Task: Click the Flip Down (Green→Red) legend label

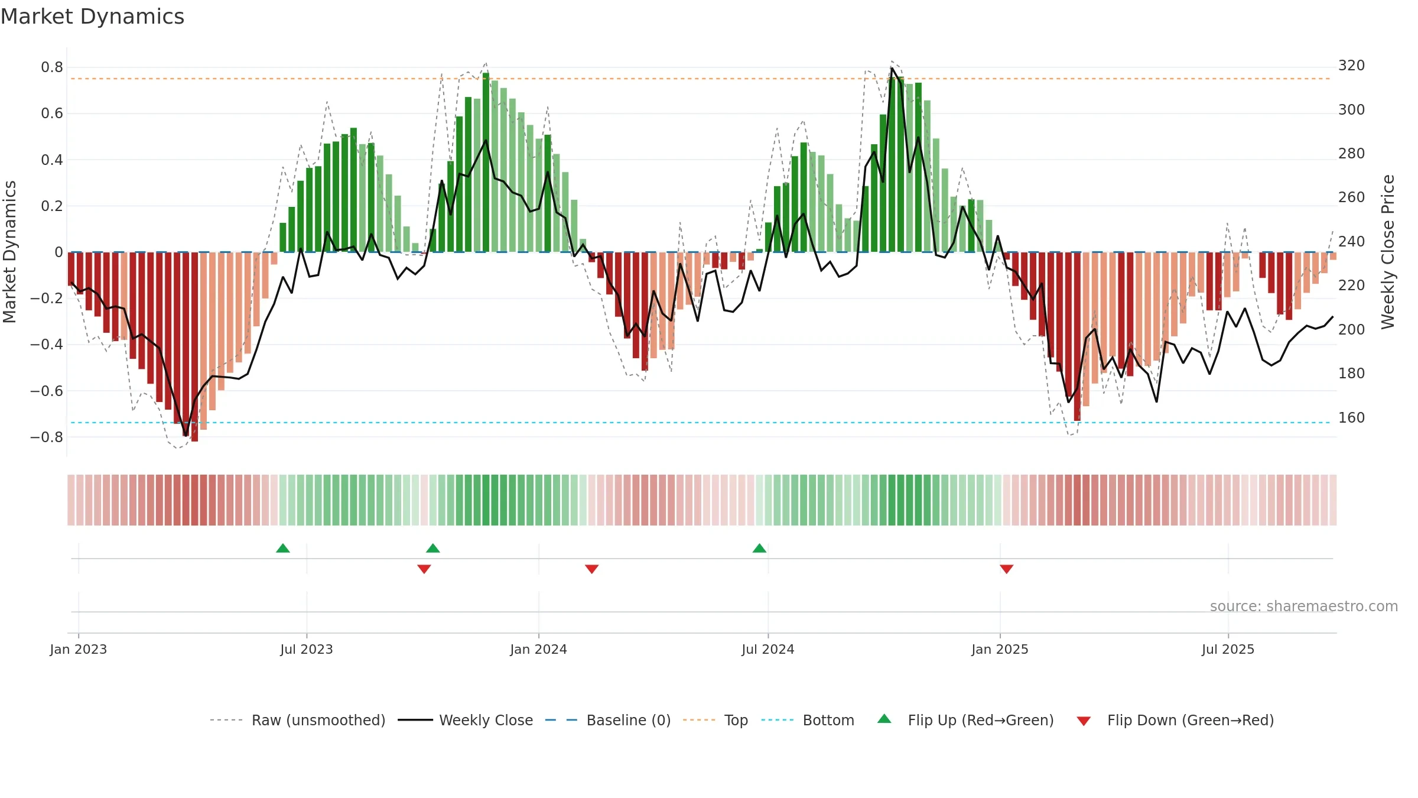Action: (1191, 720)
